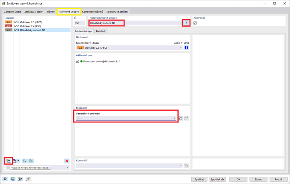The height and width of the screenshot is (184, 290).
Task: Select NS2 Odstavec 2.4 (ASD) in the list
Action: click(x=37, y=26)
